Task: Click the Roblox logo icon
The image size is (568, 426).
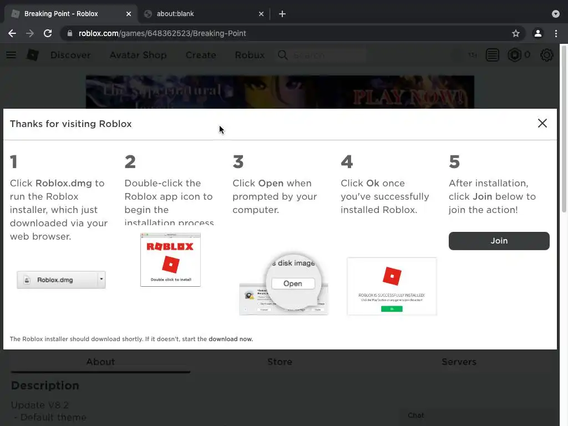Action: (33, 55)
